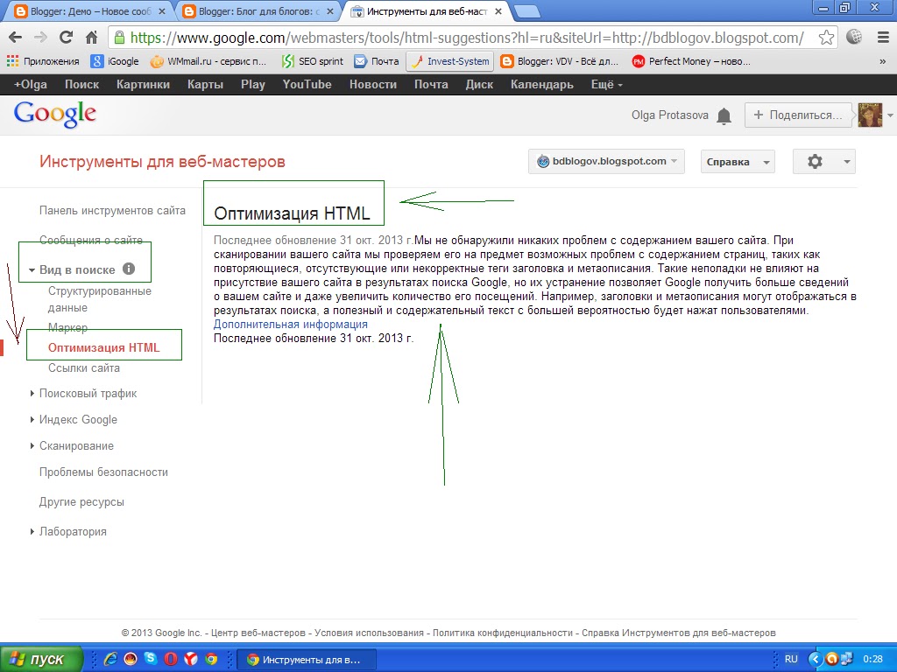Launch Opera from quick launch

[171, 660]
